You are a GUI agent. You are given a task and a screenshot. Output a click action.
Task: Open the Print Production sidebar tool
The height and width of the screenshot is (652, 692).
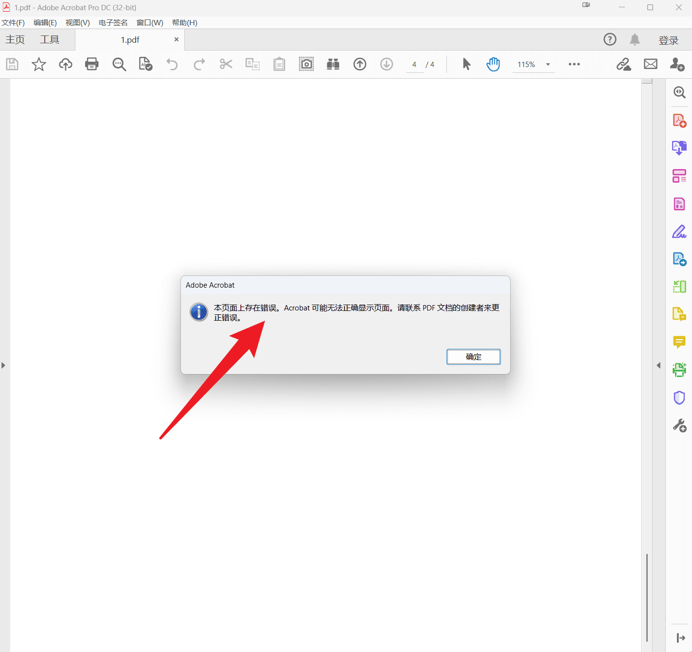click(679, 370)
